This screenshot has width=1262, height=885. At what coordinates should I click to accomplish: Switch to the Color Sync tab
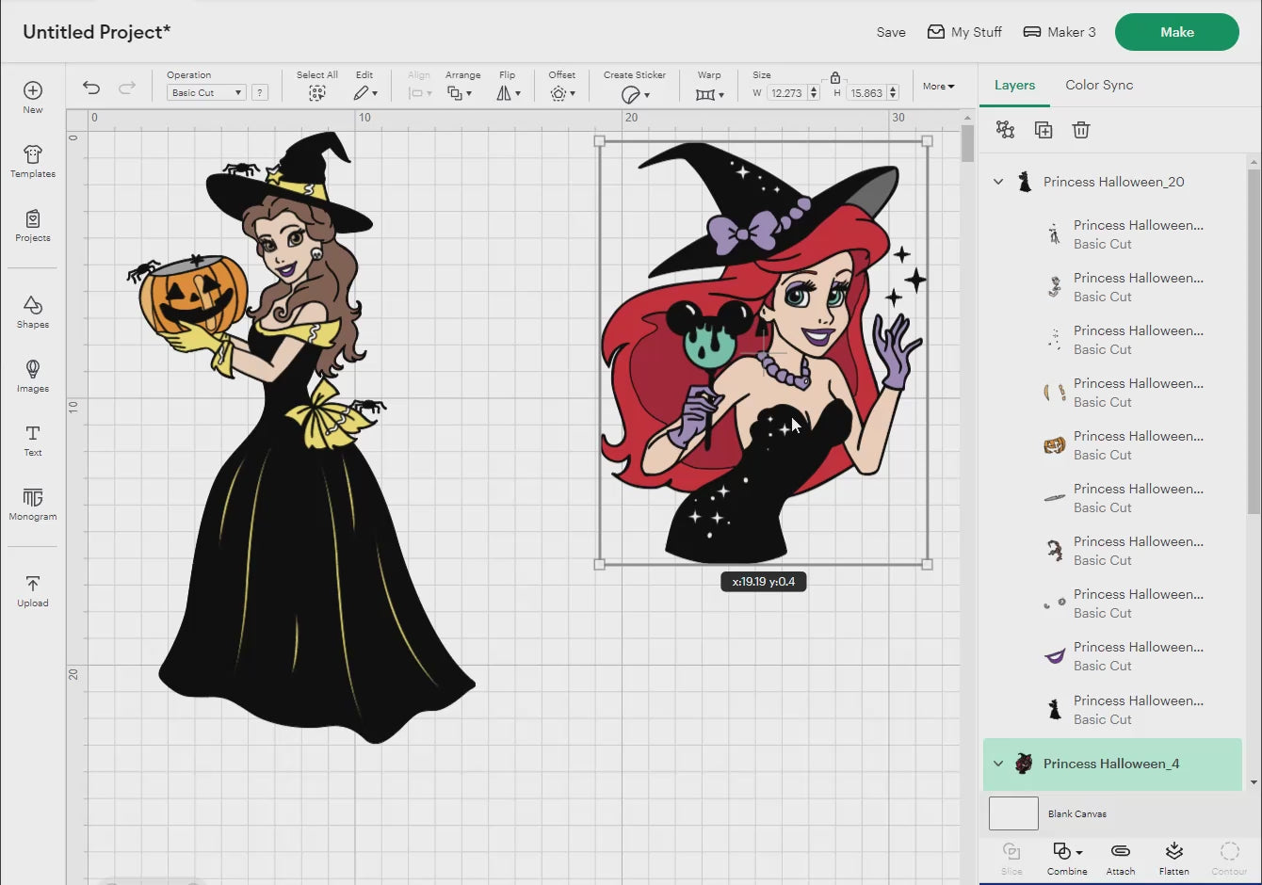[x=1099, y=85]
